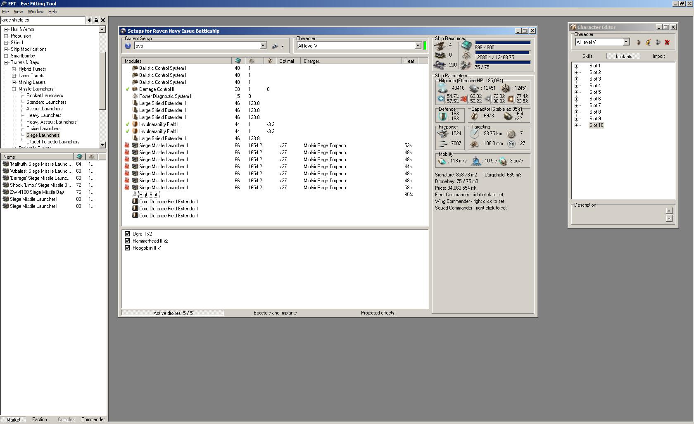Expand the Ship Modifications category

tap(6, 49)
